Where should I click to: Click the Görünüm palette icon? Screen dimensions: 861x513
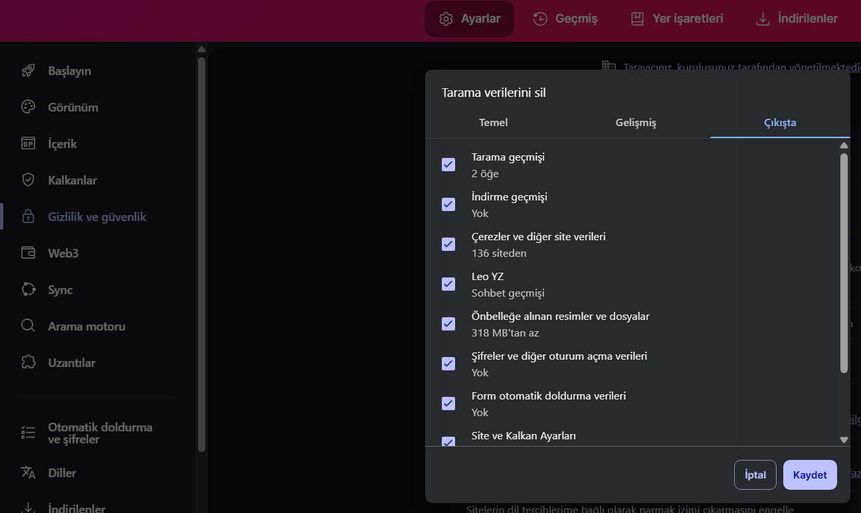point(28,108)
